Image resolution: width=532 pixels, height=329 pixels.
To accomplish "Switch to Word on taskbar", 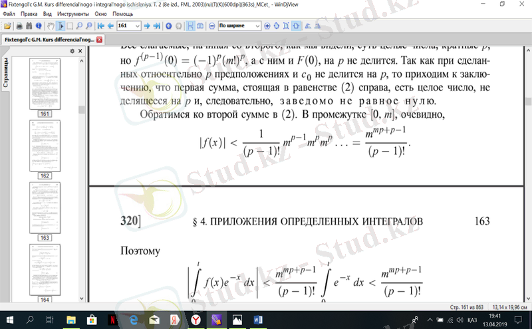I will click(x=258, y=320).
